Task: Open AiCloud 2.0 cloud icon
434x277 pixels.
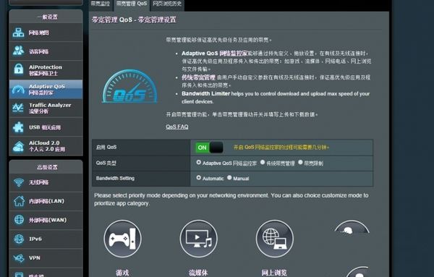Action: click(x=18, y=146)
